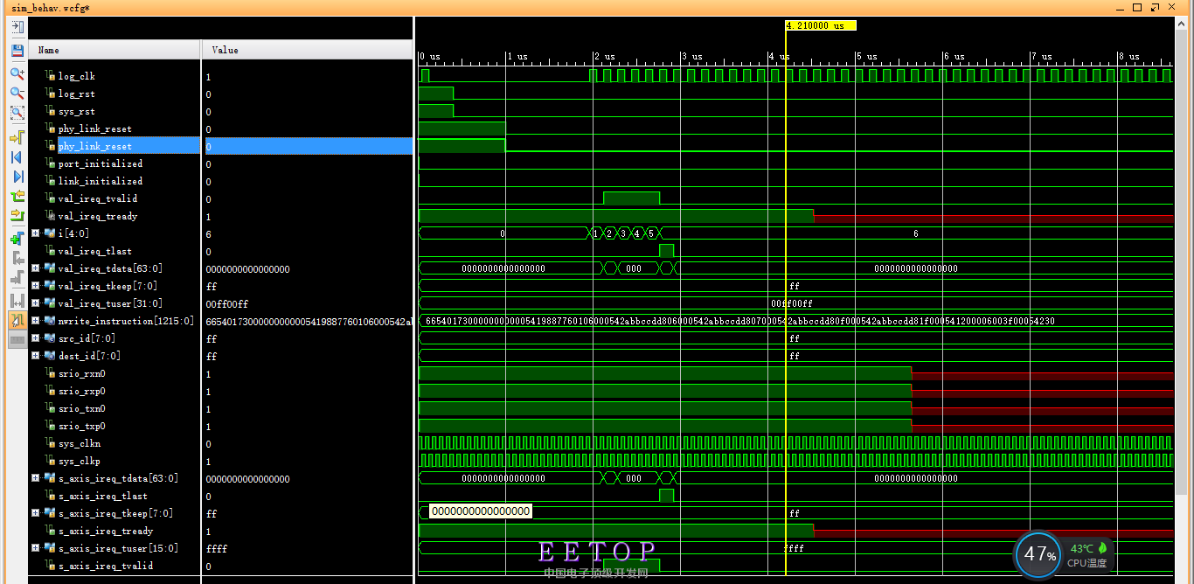
Task: Click value 00ff00ff of val_ireq_tuser
Action: tap(226, 303)
